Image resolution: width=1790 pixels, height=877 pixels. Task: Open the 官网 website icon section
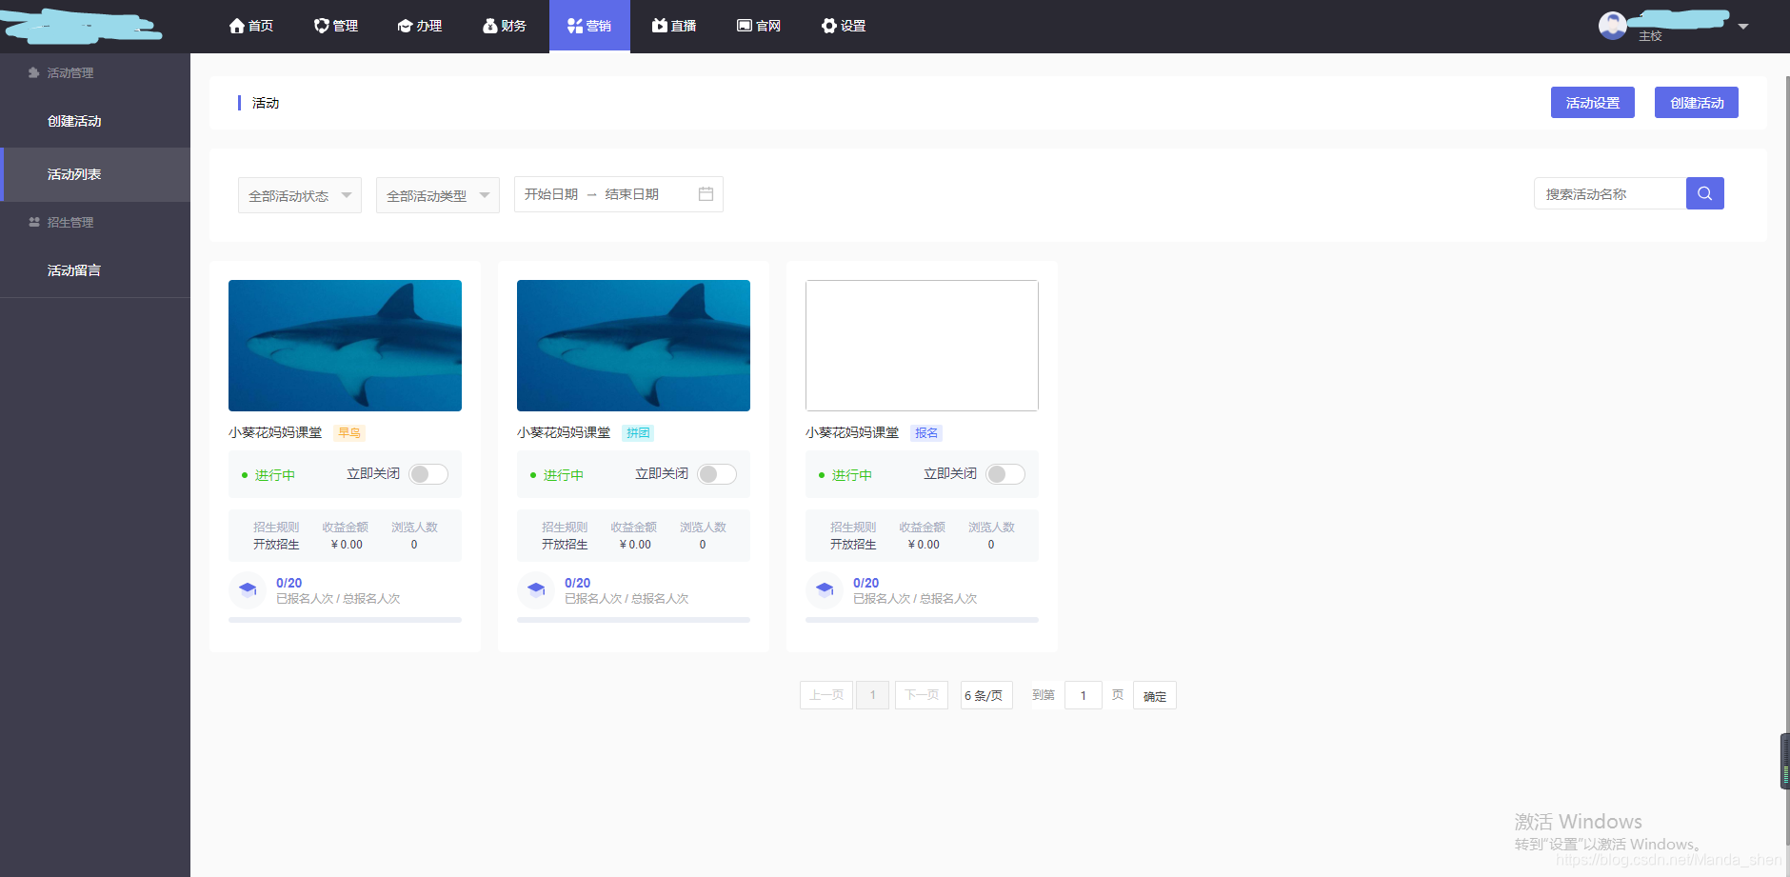click(x=742, y=26)
